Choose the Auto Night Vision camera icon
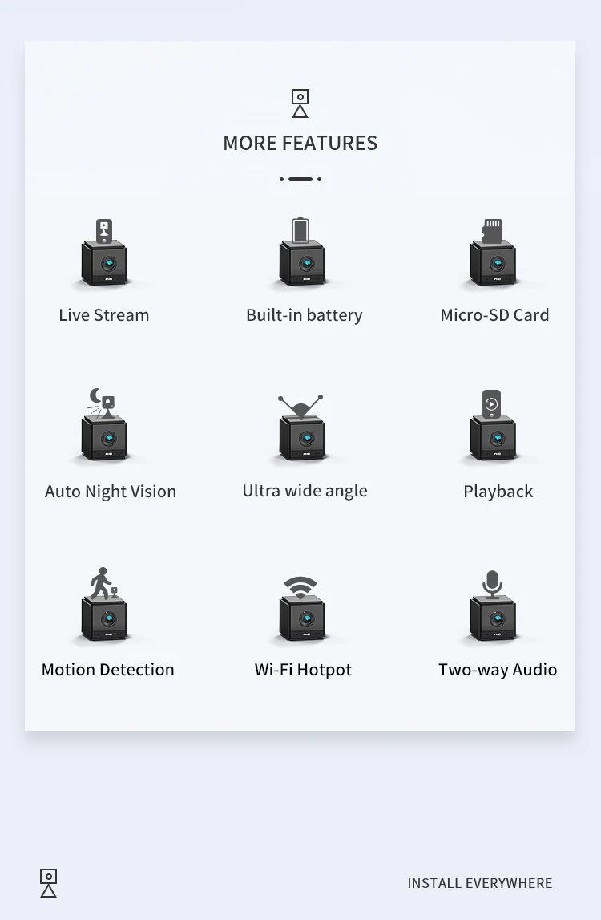601x920 pixels. pos(104,425)
